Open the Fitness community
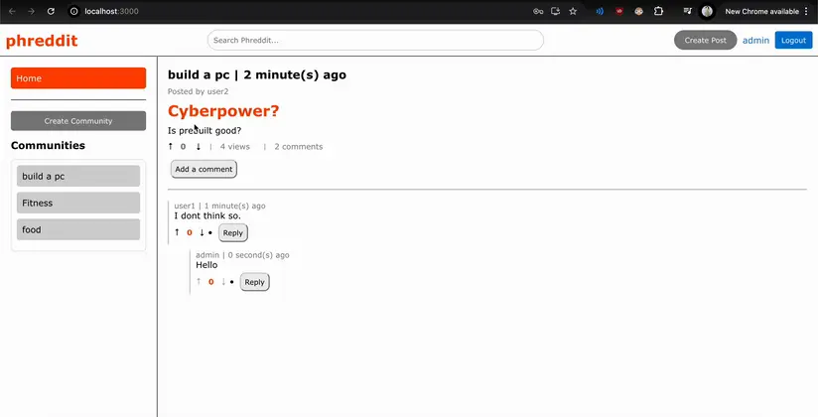 (x=78, y=203)
